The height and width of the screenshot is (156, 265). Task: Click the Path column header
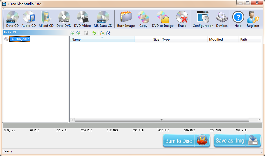[x=250, y=40]
